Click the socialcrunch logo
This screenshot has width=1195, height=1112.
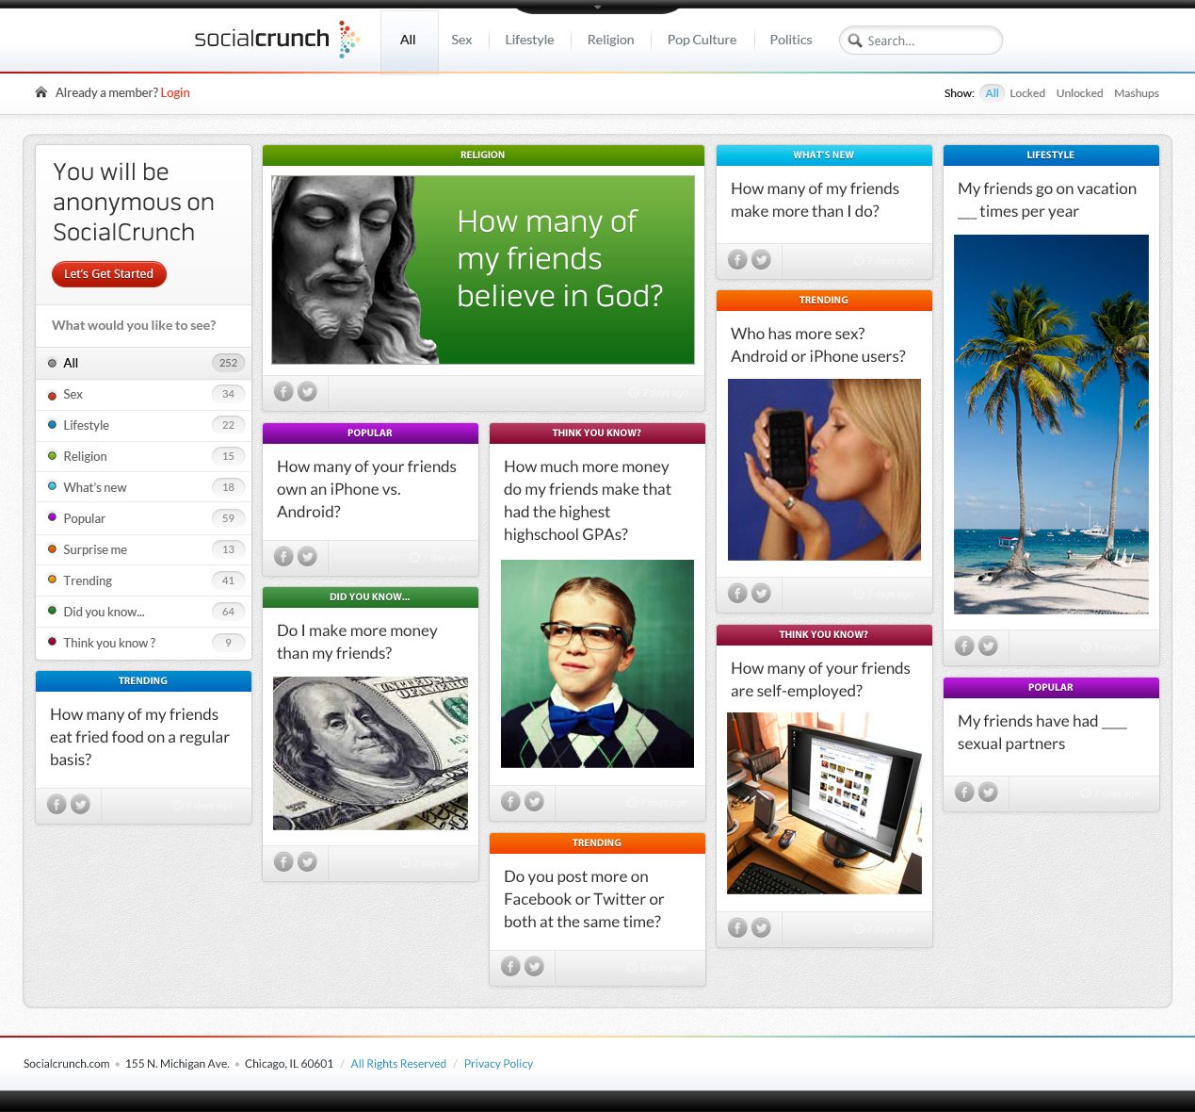tap(277, 40)
